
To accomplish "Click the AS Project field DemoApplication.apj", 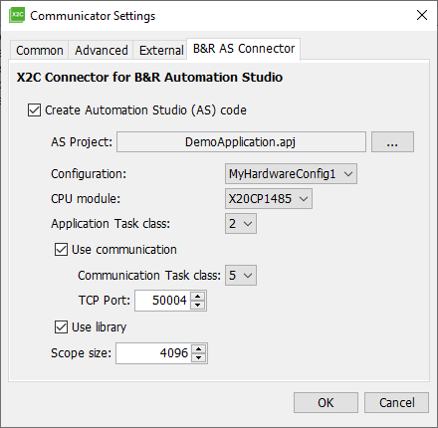I will 241,142.
